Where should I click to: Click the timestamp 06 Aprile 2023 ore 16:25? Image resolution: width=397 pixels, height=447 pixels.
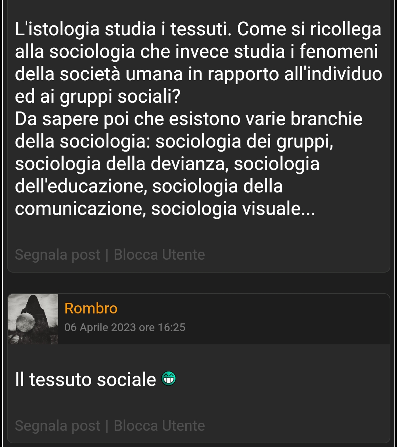coord(125,327)
